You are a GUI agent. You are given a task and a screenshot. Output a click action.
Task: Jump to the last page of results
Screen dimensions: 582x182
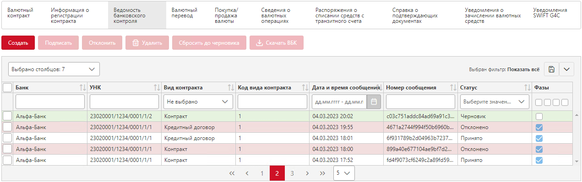322,173
